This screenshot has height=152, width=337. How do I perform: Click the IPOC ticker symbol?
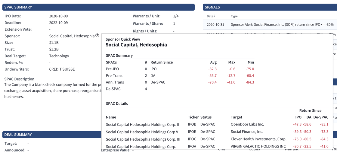[x=192, y=139]
